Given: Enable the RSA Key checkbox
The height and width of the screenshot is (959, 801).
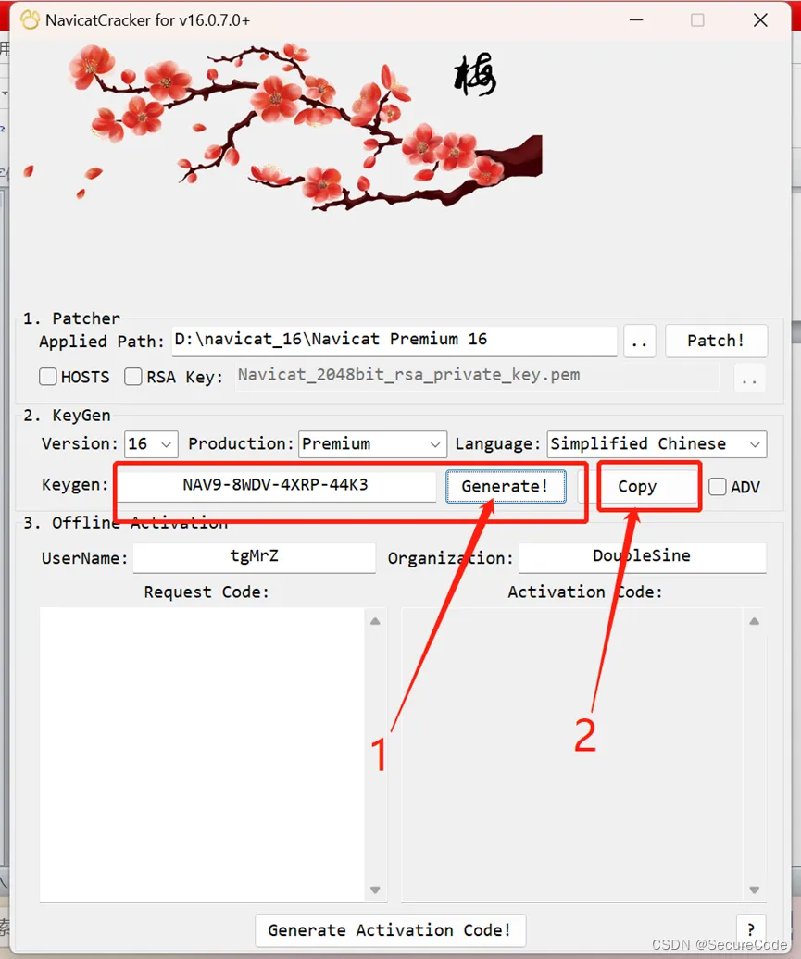Looking at the screenshot, I should coord(132,377).
